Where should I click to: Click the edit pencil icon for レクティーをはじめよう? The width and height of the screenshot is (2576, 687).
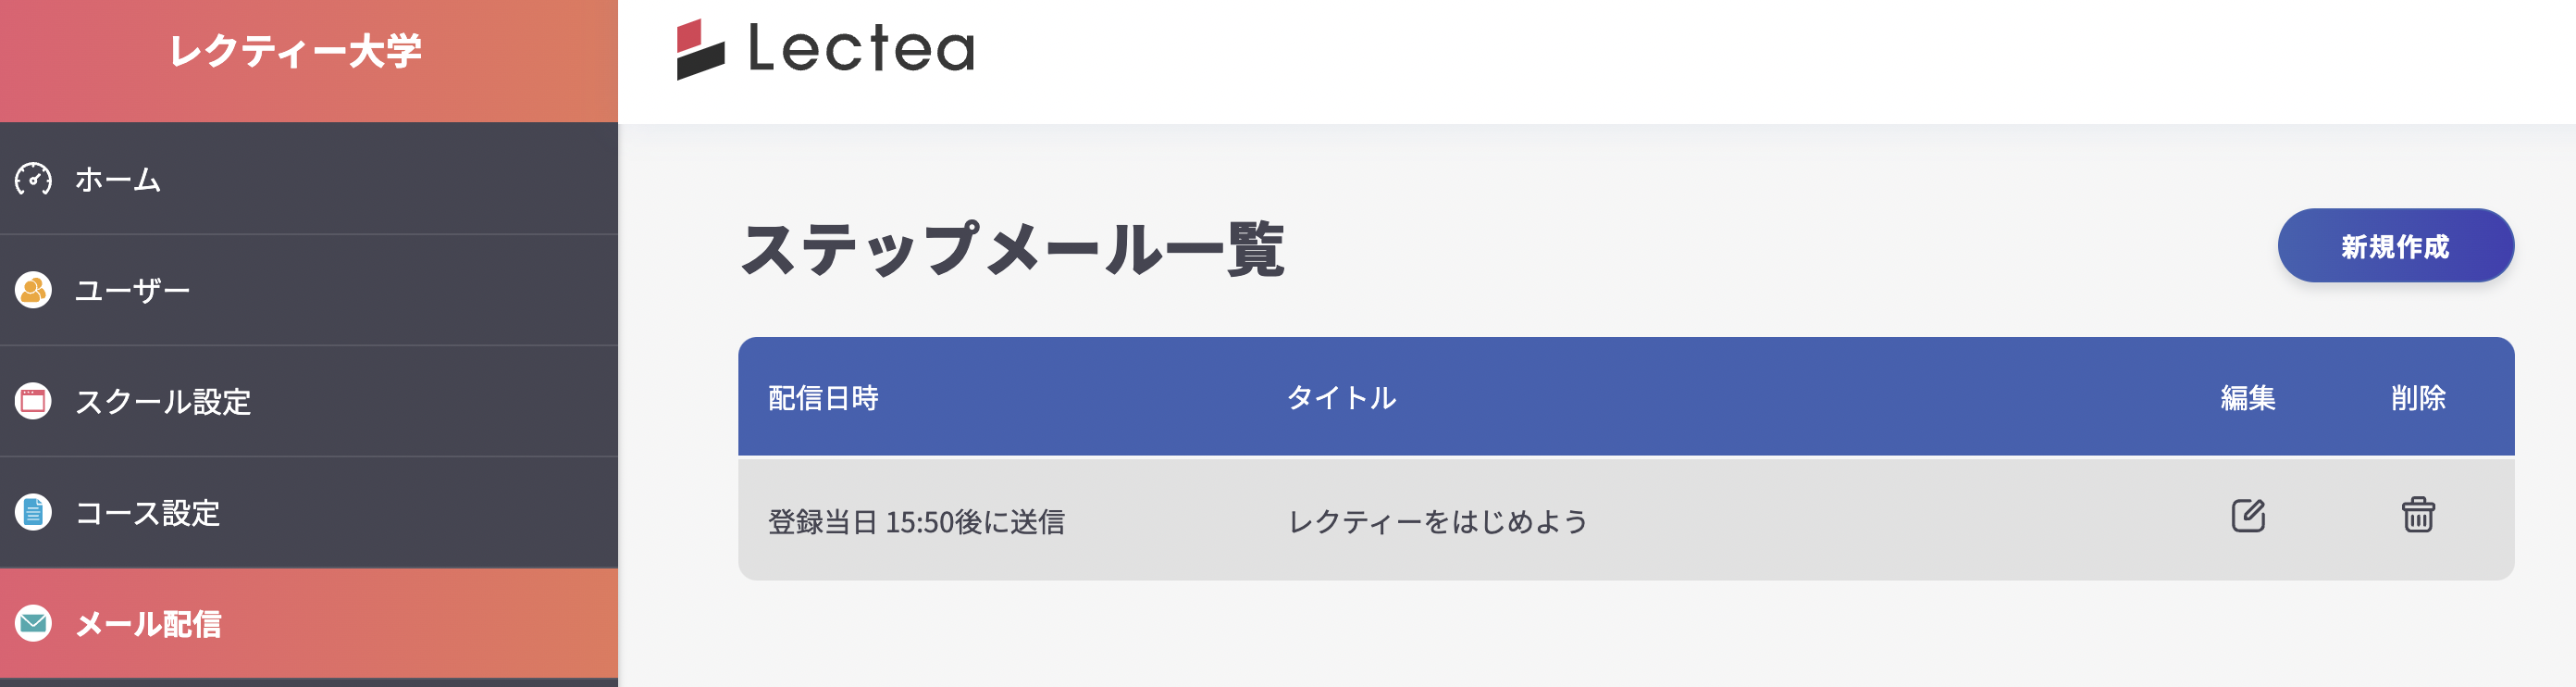[2247, 516]
